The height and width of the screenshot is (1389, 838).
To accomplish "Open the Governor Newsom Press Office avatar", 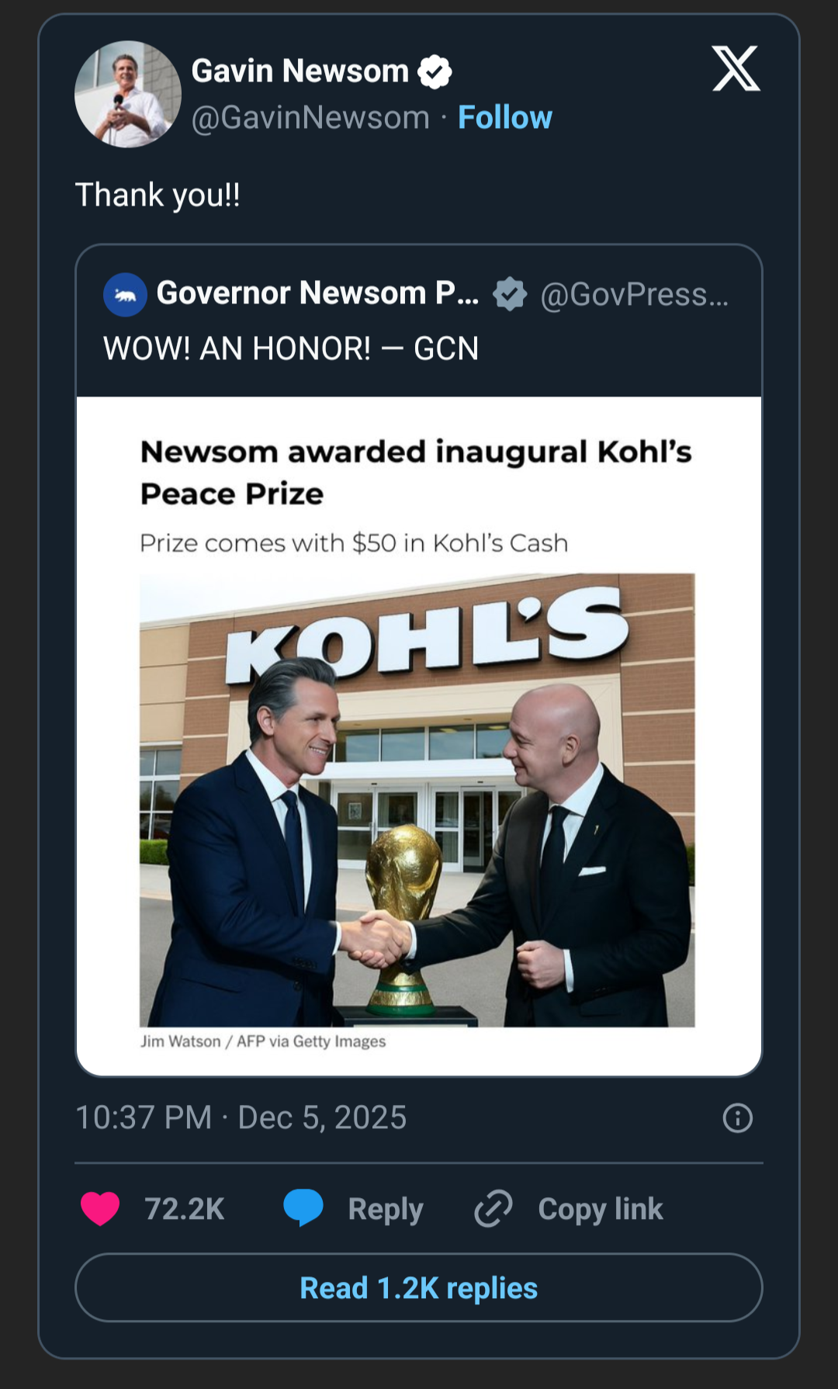I will point(125,295).
